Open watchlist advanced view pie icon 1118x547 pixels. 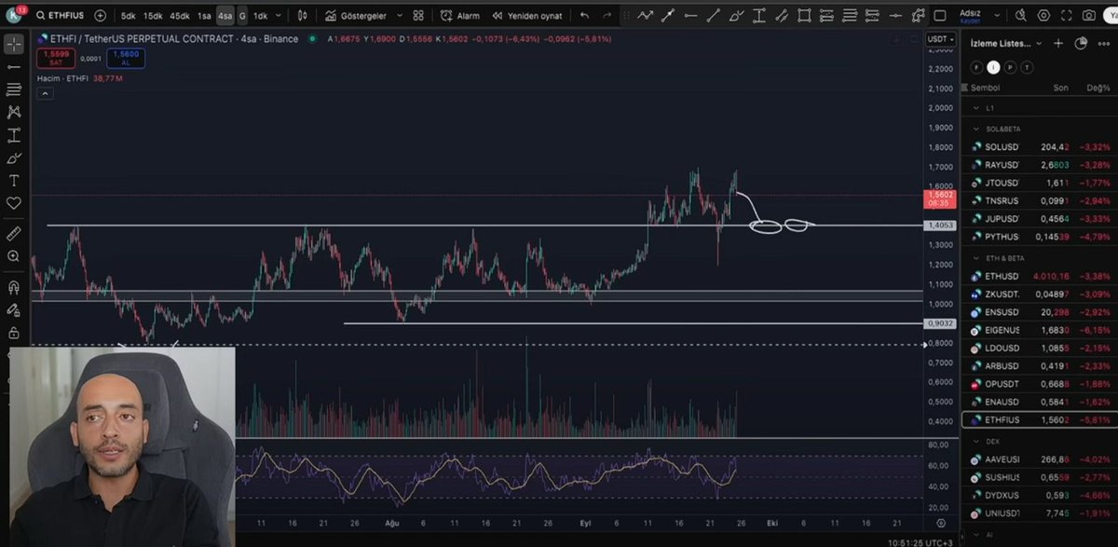[x=1081, y=43]
